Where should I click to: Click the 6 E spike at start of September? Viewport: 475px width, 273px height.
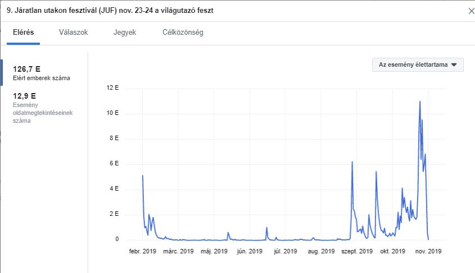coord(352,162)
